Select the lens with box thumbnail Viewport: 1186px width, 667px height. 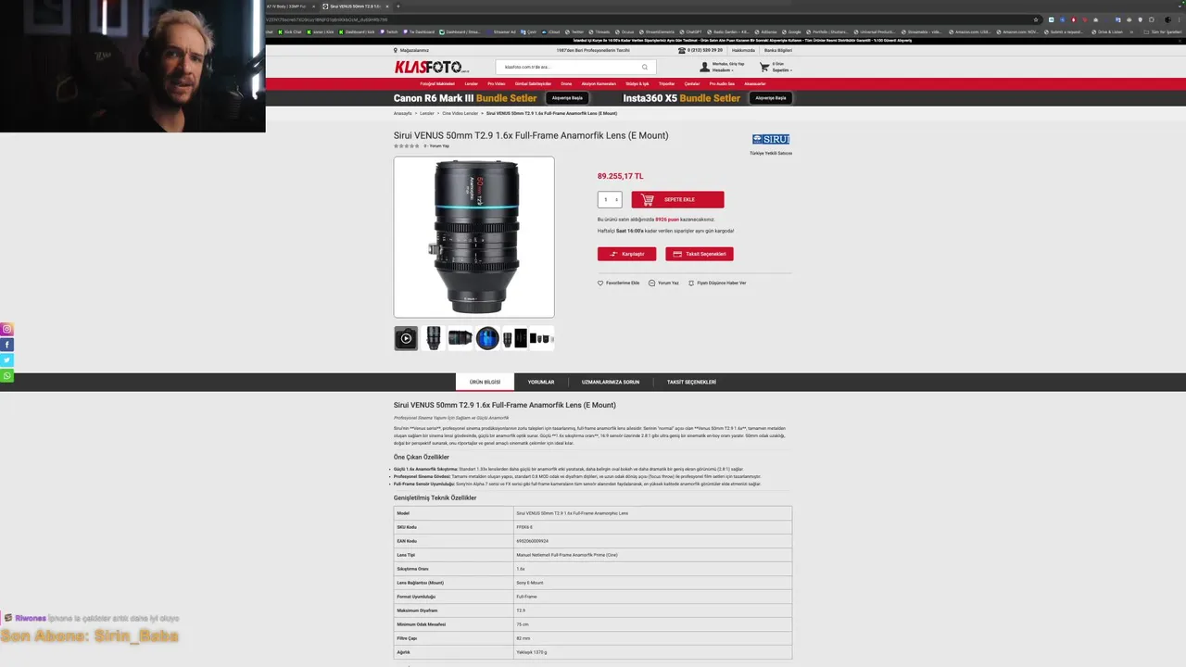coord(514,338)
